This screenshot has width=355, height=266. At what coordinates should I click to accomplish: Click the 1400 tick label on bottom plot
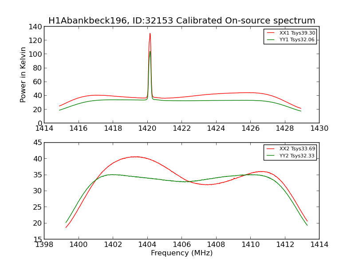tap(79, 245)
